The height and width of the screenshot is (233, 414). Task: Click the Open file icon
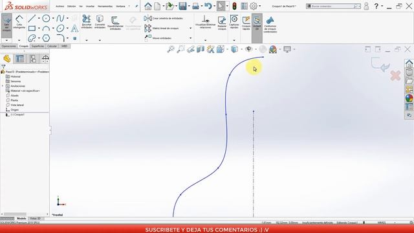click(169, 6)
